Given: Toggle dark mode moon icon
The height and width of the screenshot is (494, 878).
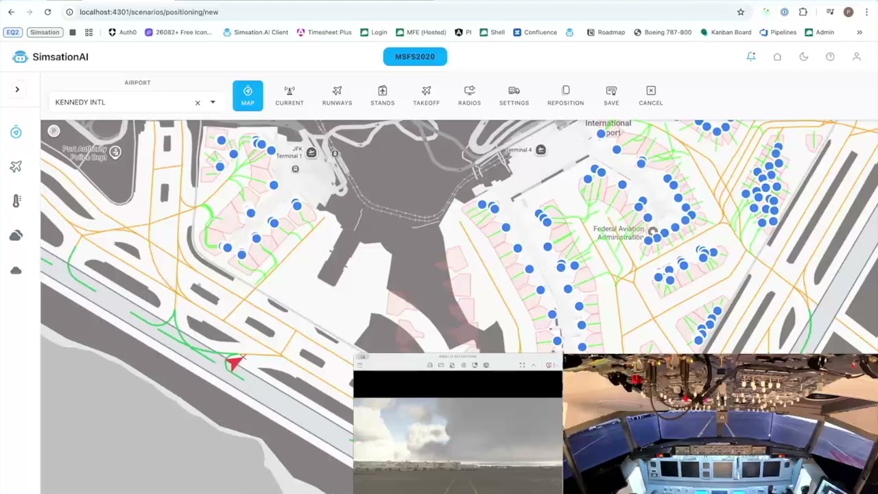Looking at the screenshot, I should 804,57.
